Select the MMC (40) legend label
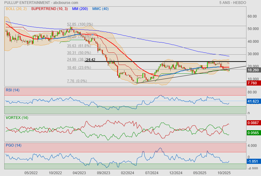Viewport: 261px width, 176px height. [x=100, y=9]
